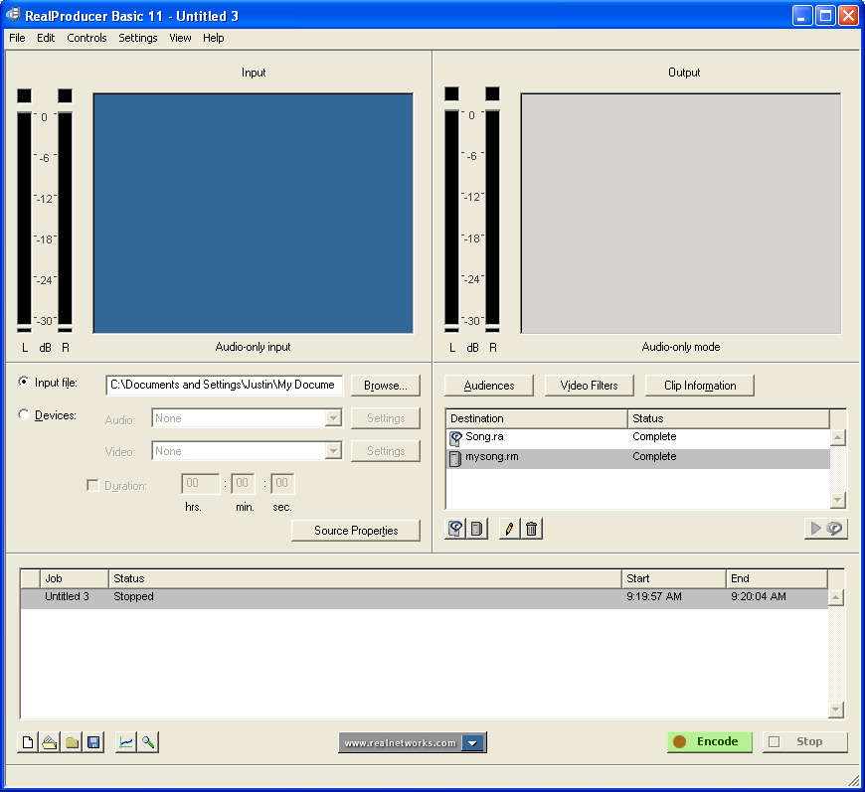Click the trash can delete destination icon
Image resolution: width=865 pixels, height=792 pixels.
click(x=531, y=529)
